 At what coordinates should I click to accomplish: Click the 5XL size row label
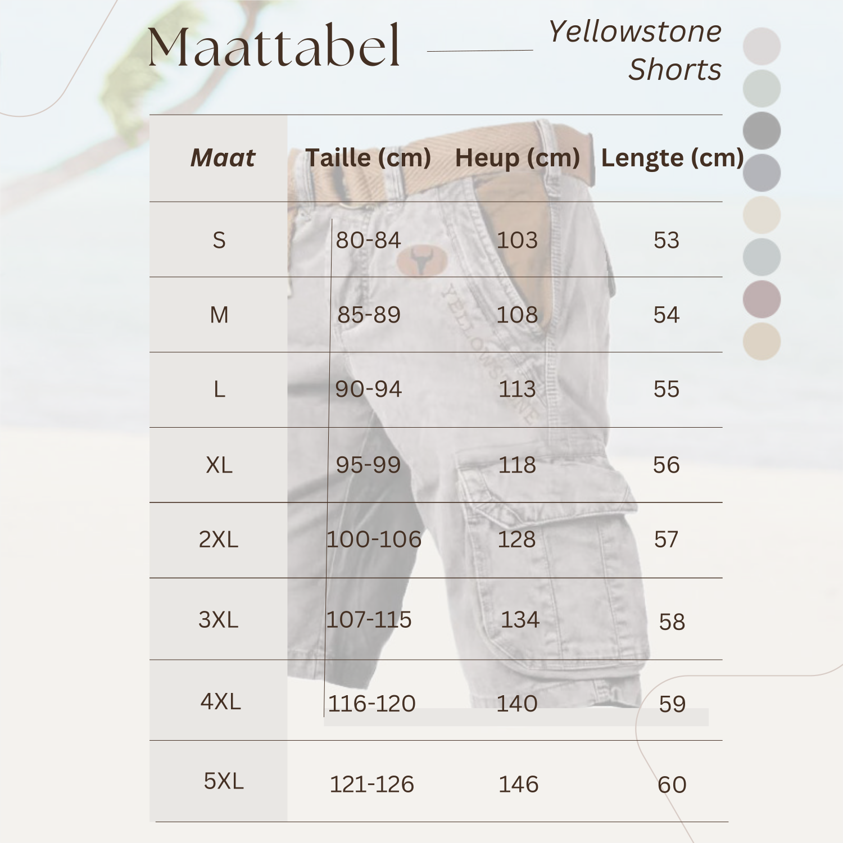(x=224, y=781)
